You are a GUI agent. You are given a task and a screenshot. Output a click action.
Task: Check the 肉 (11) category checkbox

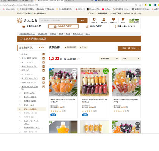click(x=20, y=54)
